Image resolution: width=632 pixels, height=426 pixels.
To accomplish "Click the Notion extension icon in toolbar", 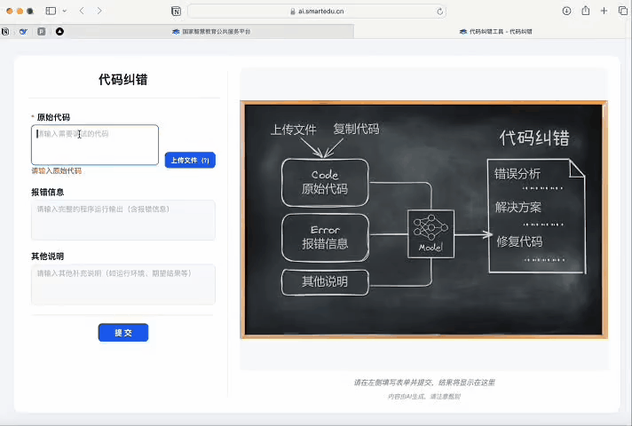I will [176, 12].
